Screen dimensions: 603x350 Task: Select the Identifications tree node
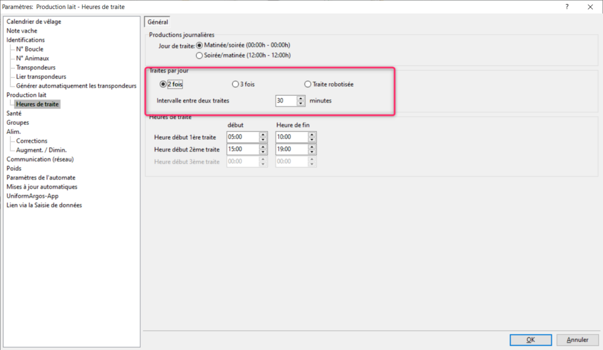point(25,40)
